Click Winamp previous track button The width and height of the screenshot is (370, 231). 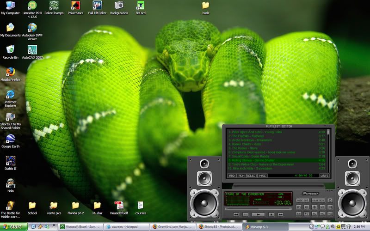click(x=236, y=214)
